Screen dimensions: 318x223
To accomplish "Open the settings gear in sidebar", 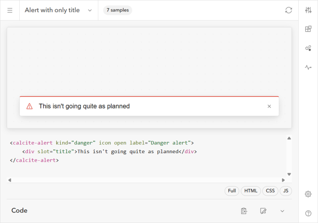I will coord(308,194).
